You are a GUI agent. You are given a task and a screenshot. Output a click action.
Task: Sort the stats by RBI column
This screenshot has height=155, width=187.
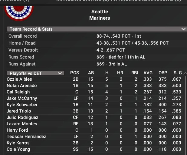pos(134,73)
